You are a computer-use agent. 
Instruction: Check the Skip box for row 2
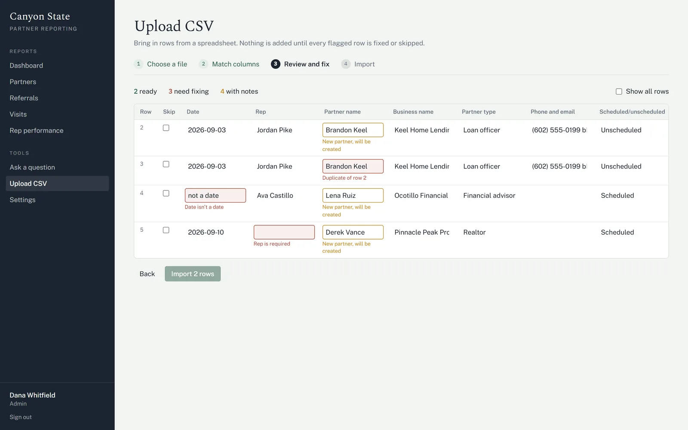click(x=166, y=128)
